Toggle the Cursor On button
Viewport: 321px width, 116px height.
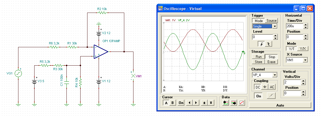pos(181,103)
